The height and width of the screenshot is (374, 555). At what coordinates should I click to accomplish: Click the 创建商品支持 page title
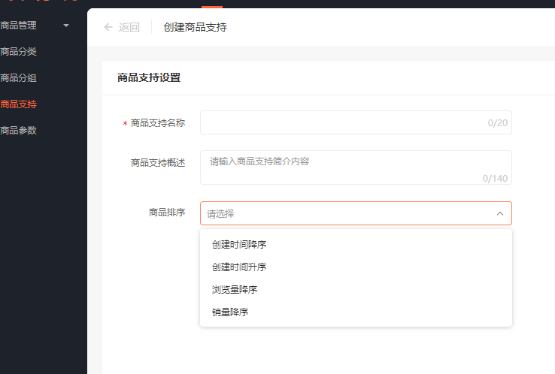(195, 27)
